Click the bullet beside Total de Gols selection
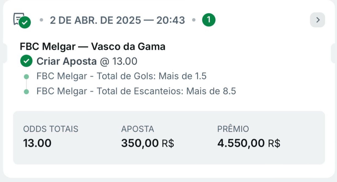 tap(26, 76)
